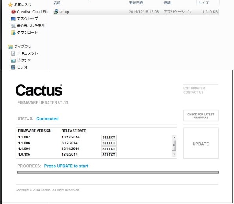This screenshot has height=204, width=234.
Task: Click the Documents (ドキュメント) icon
Action: tap(13, 53)
